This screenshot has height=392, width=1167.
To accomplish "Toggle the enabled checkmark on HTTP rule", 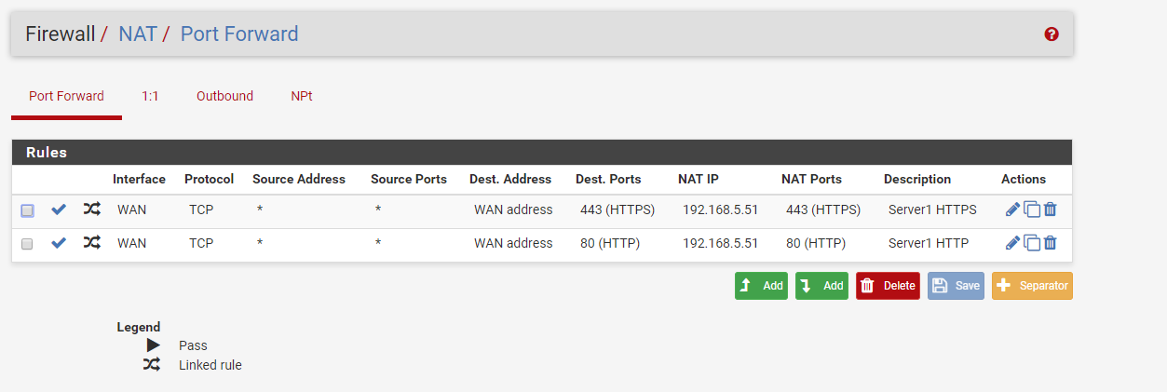I will (x=59, y=243).
